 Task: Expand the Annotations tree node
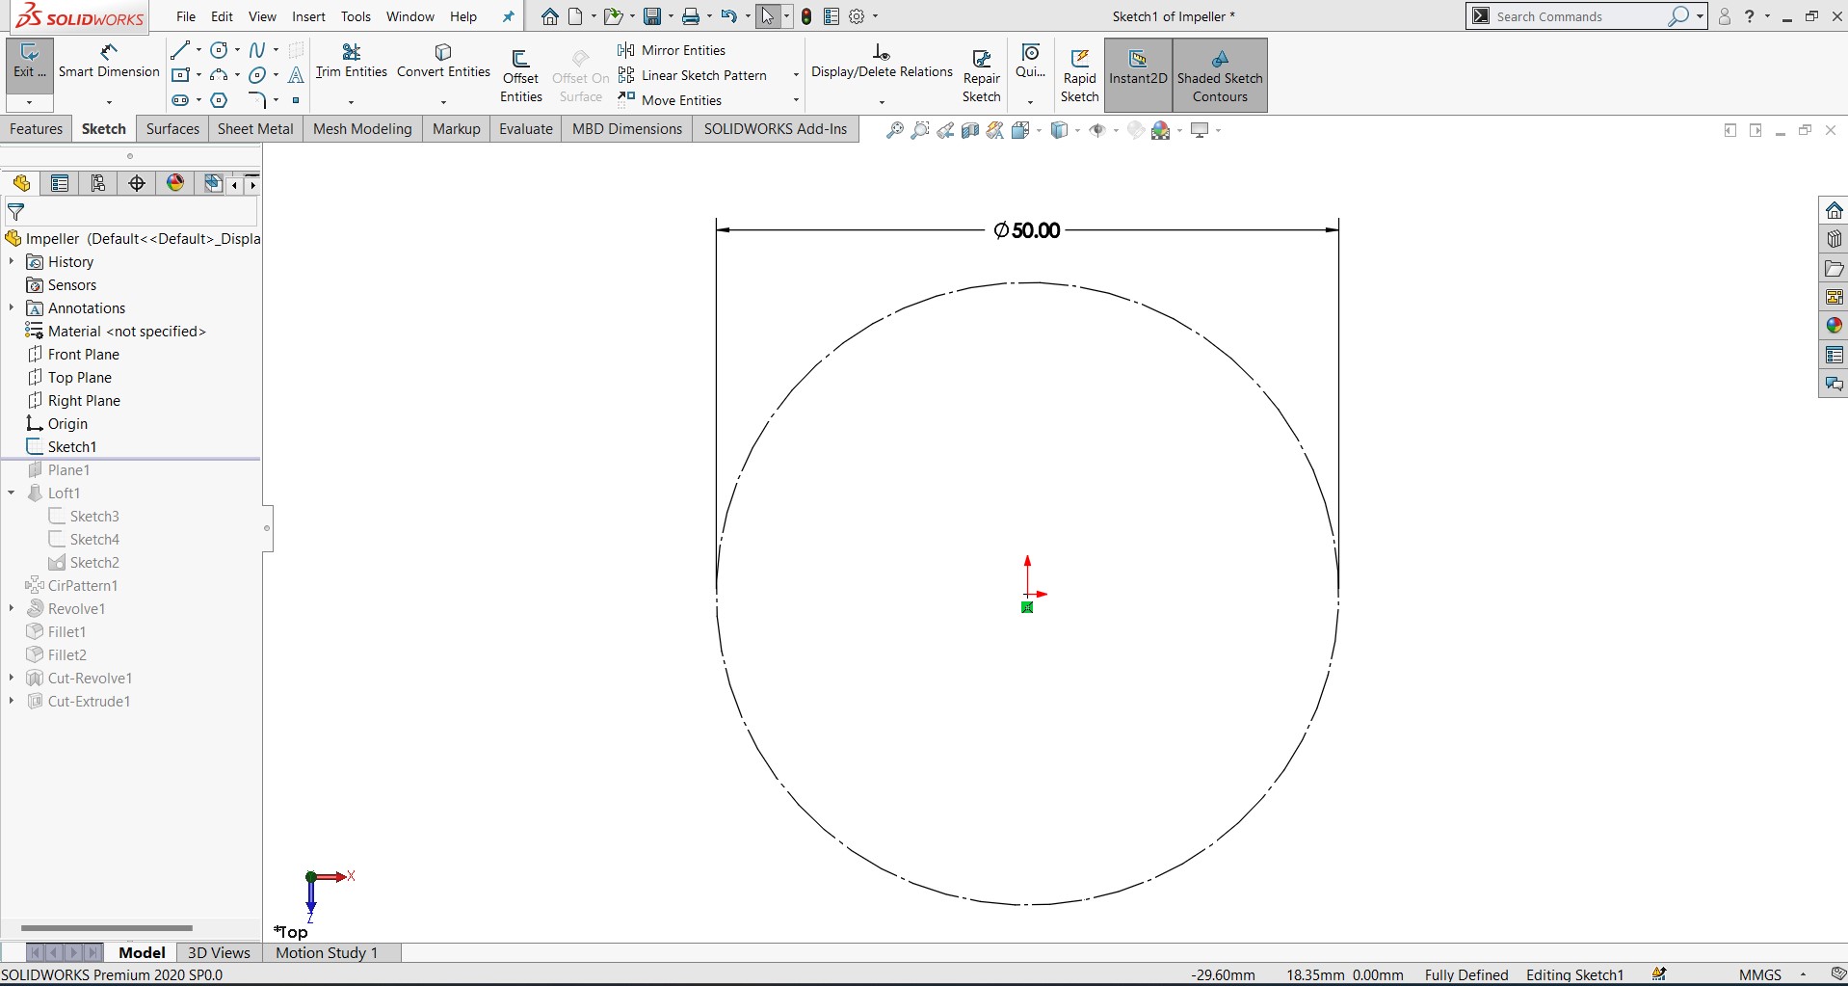(x=12, y=307)
